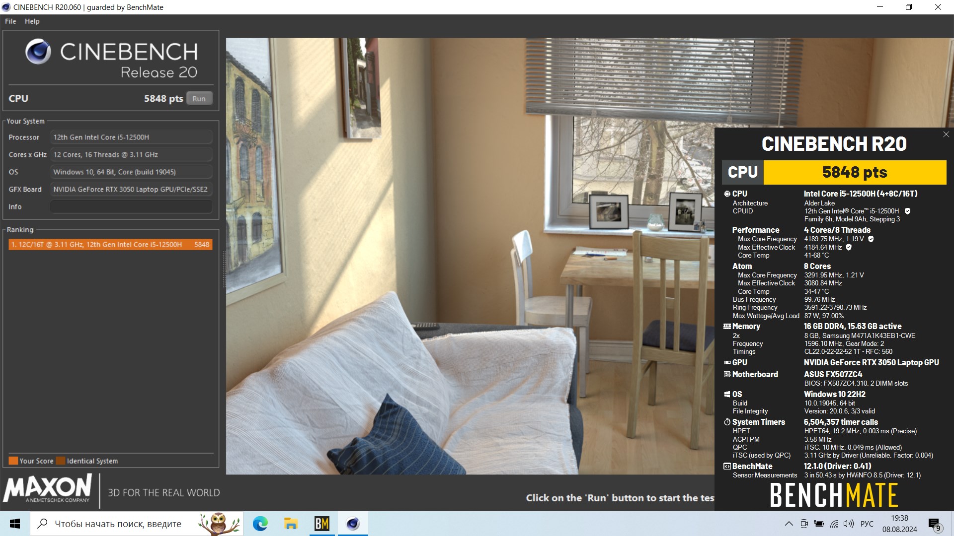954x536 pixels.
Task: Open the volume speaker tray icon
Action: 849,524
